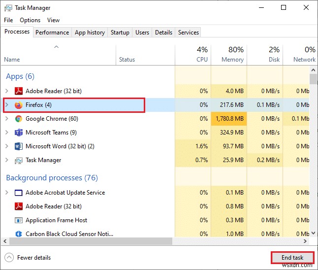
Task: Click the 0.2 MB/s disk cell
Action: click(265, 160)
